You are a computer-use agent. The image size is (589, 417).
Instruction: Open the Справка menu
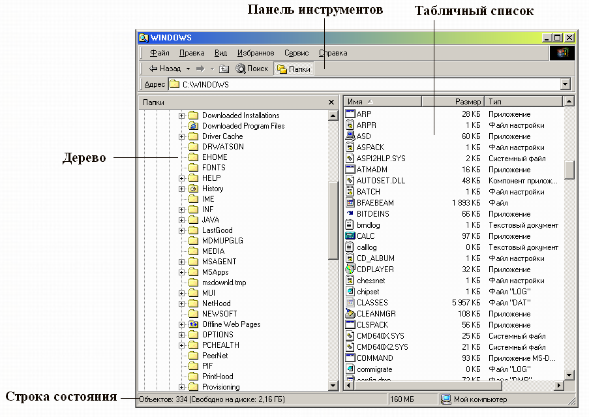pos(333,53)
